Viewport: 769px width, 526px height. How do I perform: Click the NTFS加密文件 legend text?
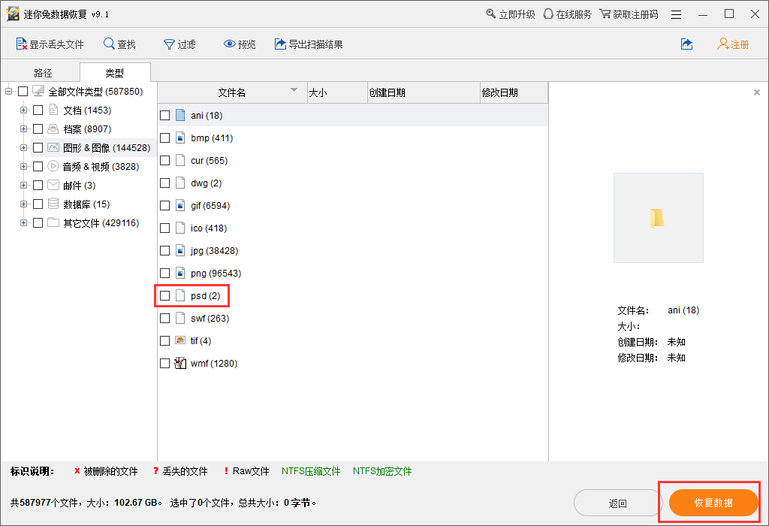(382, 471)
